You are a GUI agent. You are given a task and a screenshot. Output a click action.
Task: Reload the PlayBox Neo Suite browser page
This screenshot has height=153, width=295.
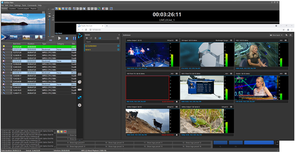(x=86, y=30)
